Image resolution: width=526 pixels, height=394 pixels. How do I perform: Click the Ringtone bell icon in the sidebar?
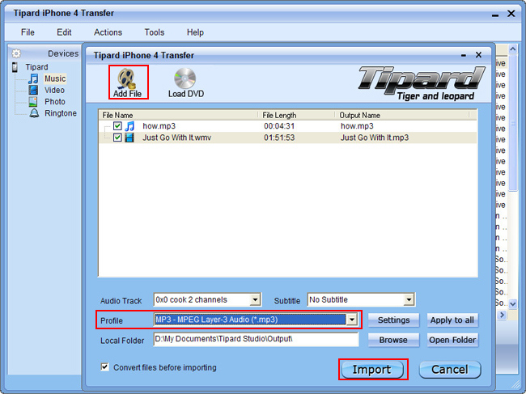pos(34,113)
